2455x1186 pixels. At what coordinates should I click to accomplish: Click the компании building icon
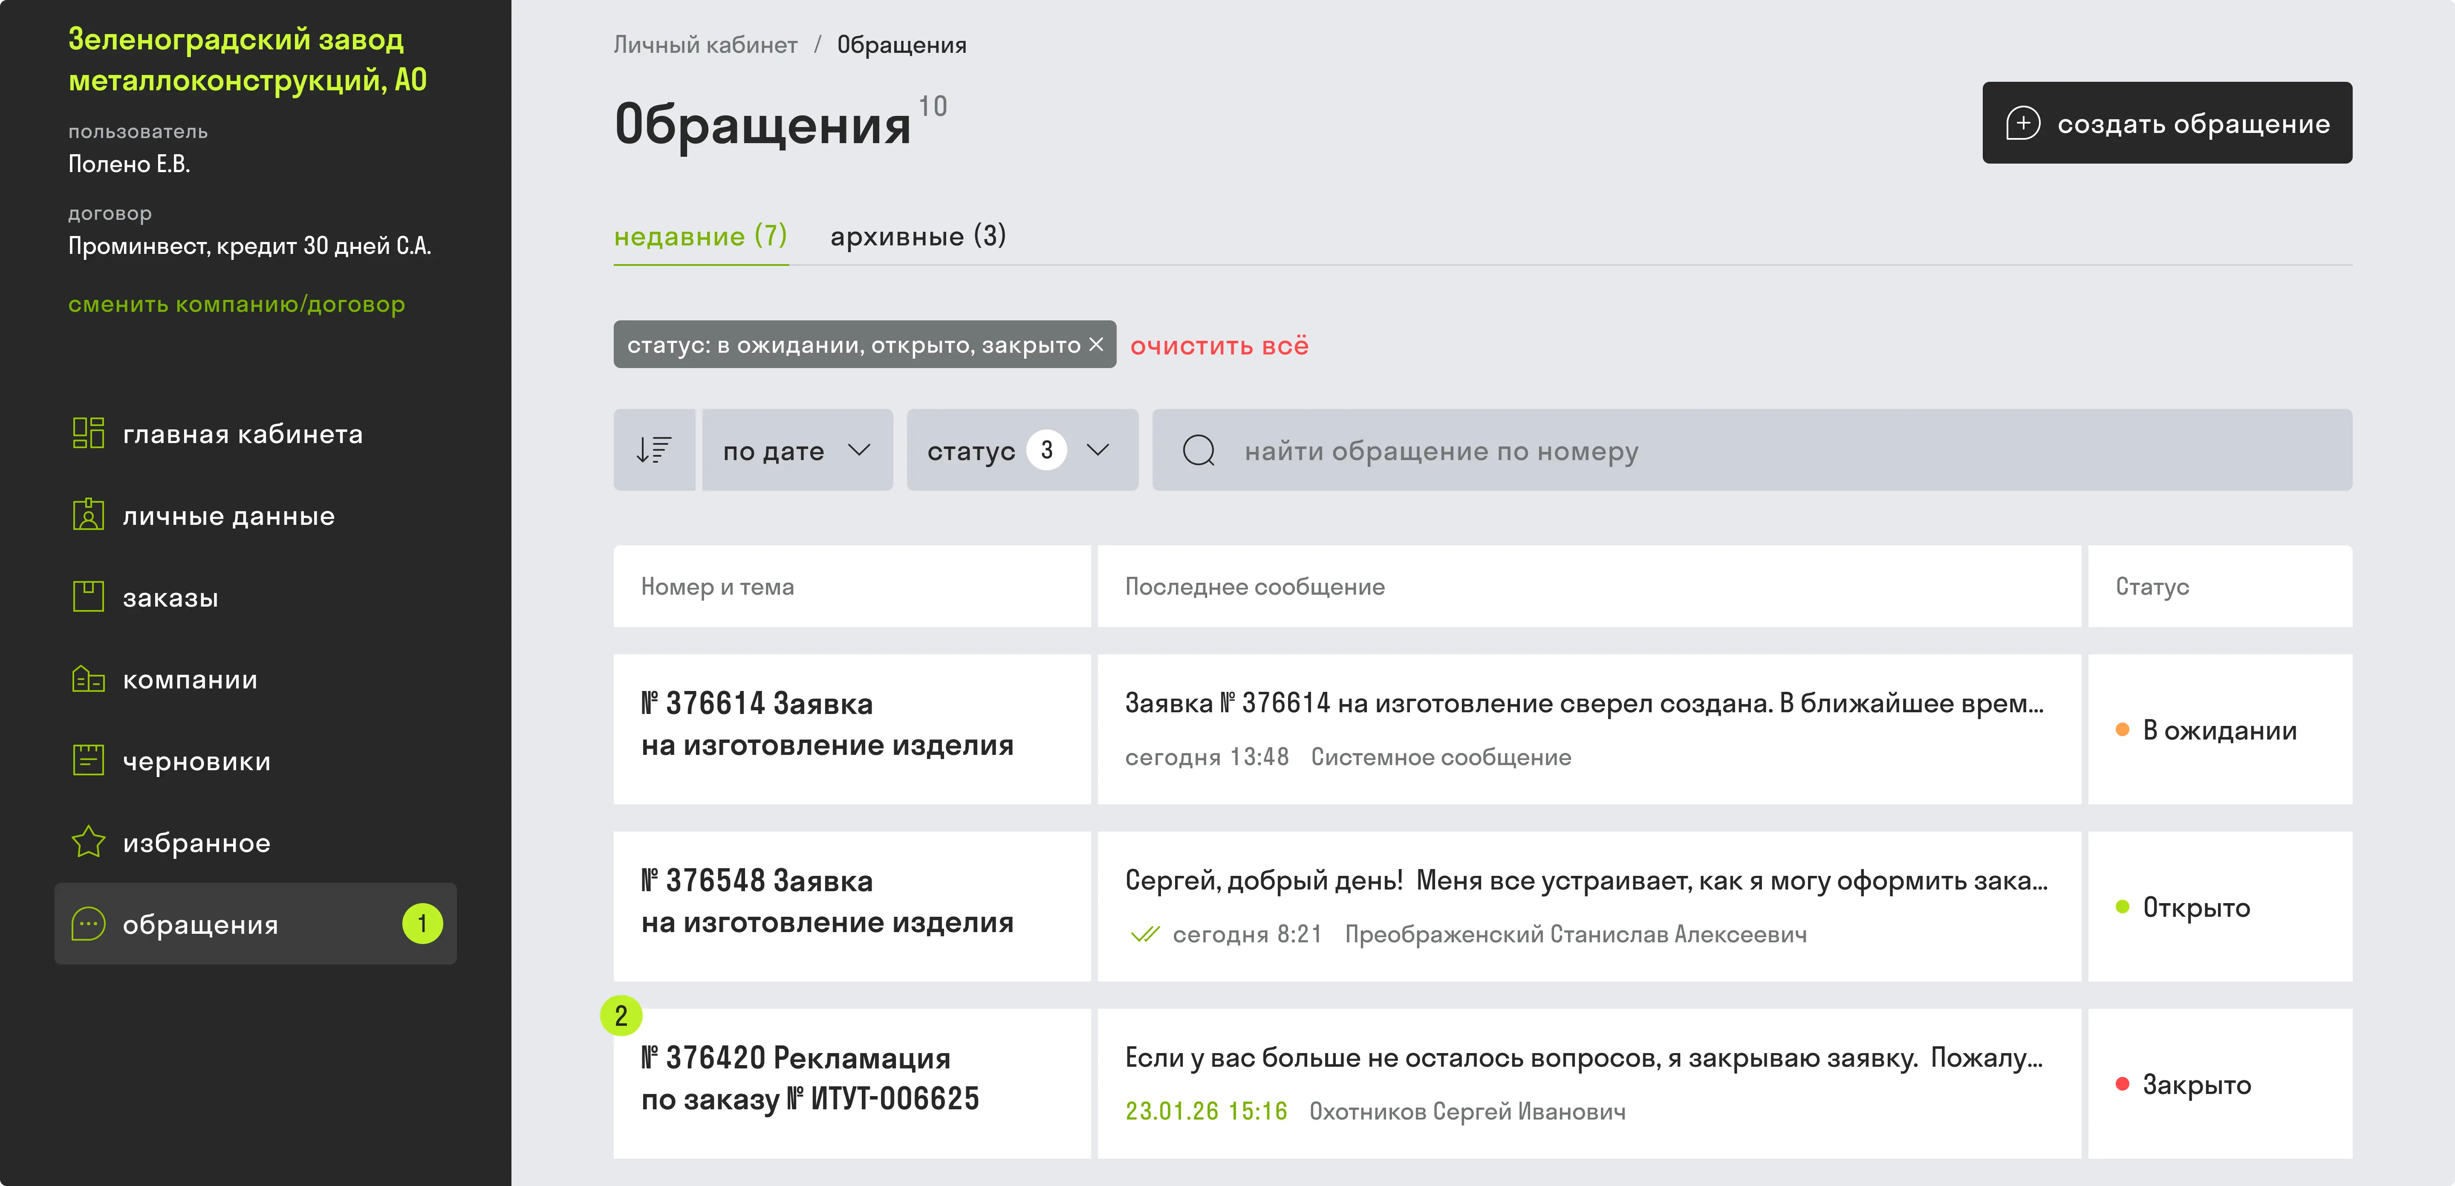click(x=89, y=679)
